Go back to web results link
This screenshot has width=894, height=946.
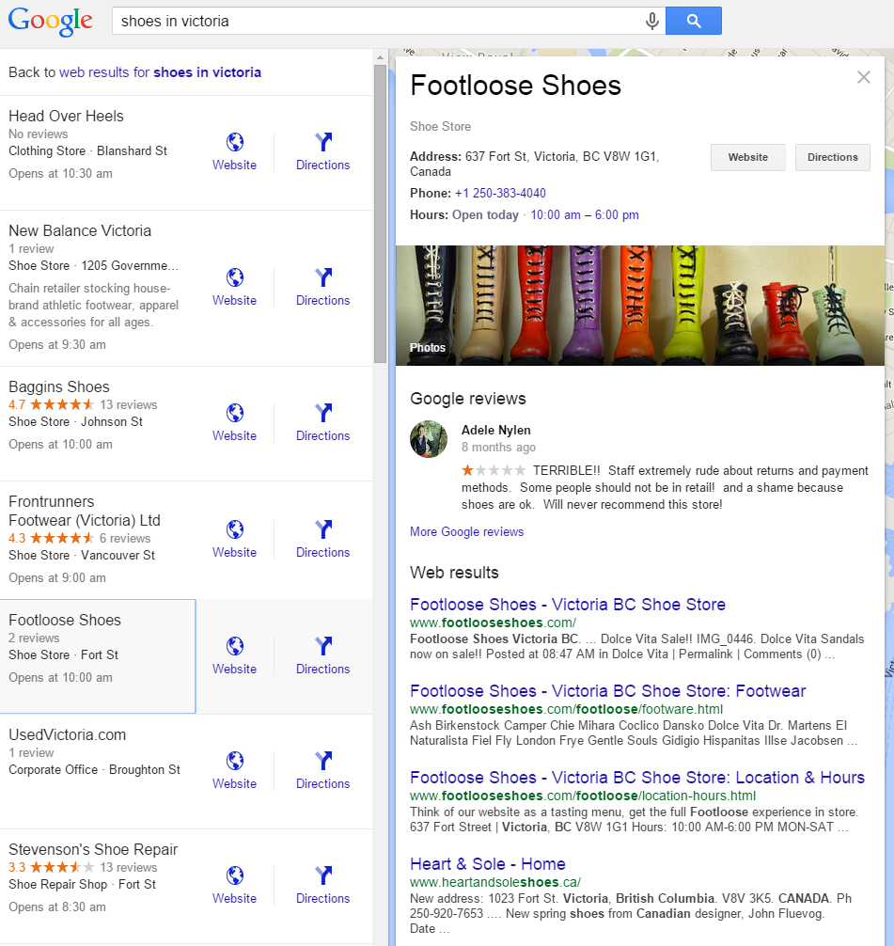tap(160, 72)
